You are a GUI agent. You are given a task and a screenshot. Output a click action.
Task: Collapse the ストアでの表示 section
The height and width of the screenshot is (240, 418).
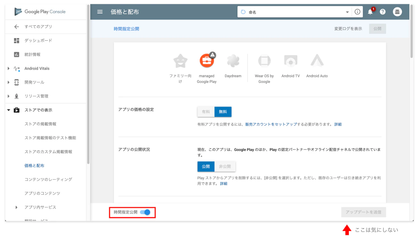click(9, 110)
